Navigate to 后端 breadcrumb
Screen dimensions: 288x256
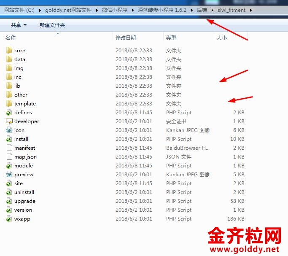202,10
